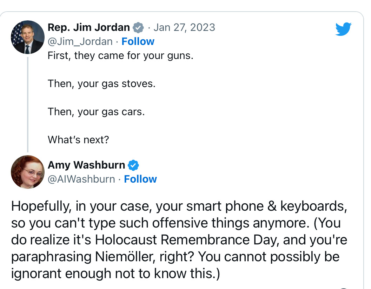
Task: Click the blue Twitter bird logo
Action: tap(343, 29)
